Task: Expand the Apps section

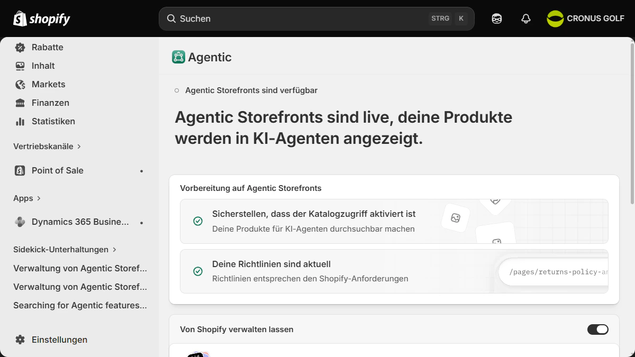Action: 27,198
